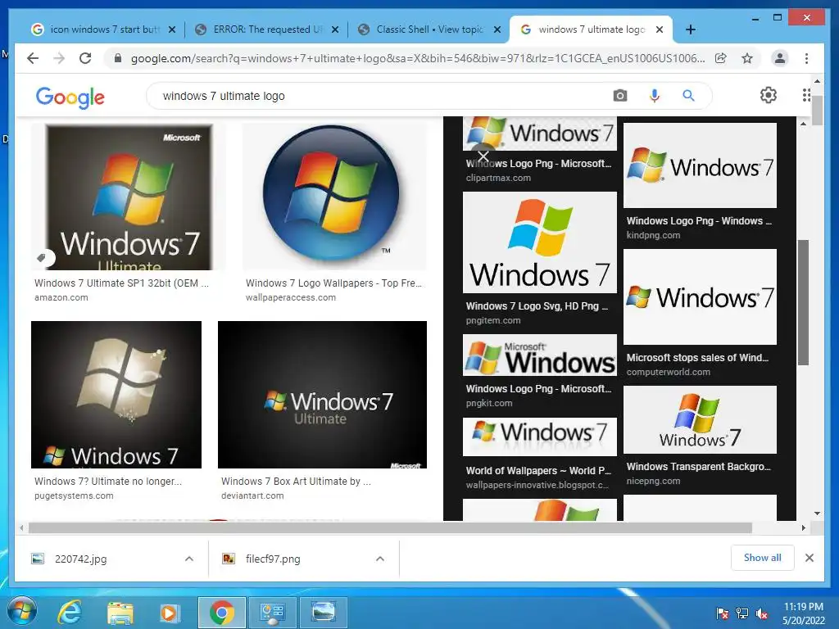Screen dimensions: 839x629
Task: Bookmark this page with the star icon
Action: point(747,58)
